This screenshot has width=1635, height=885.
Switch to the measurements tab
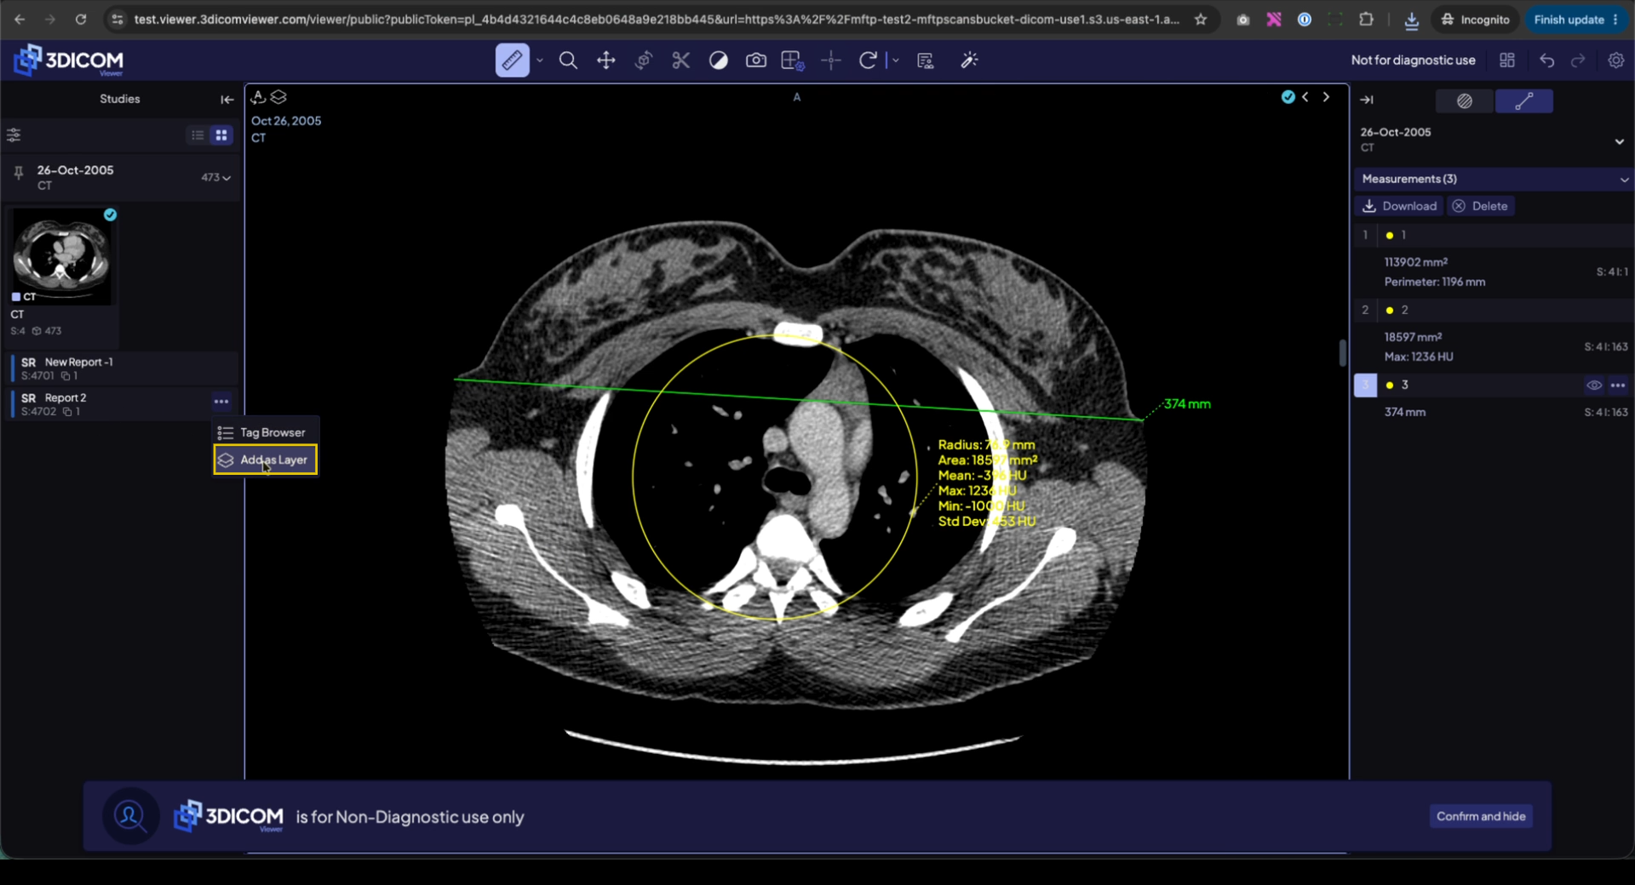1524,101
